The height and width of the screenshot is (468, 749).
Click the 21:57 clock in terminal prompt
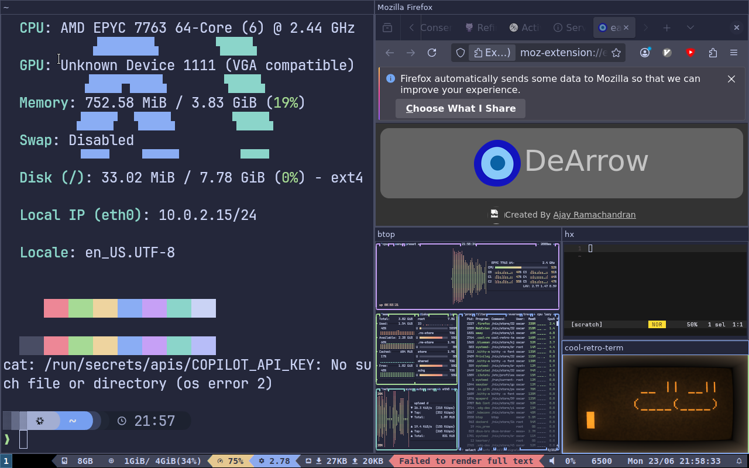(x=154, y=421)
